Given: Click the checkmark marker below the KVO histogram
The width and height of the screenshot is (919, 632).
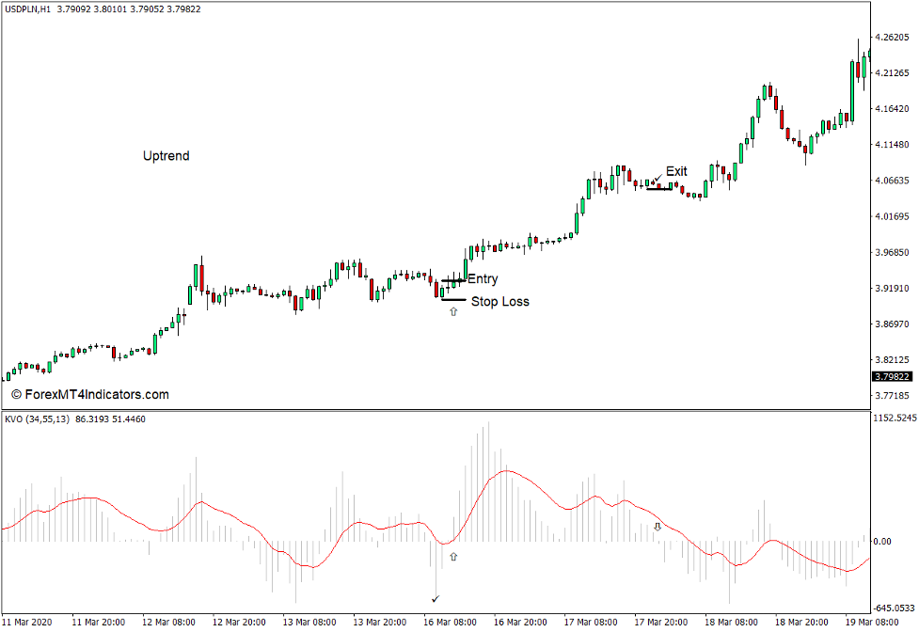Looking at the screenshot, I should [x=436, y=597].
